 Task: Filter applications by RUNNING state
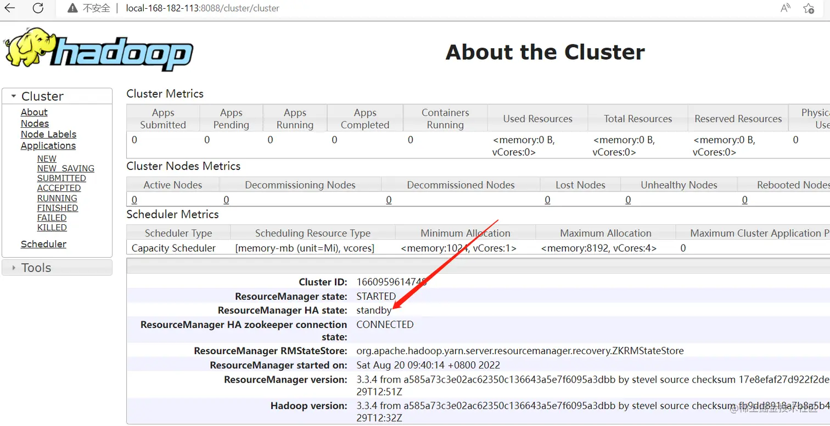(57, 198)
